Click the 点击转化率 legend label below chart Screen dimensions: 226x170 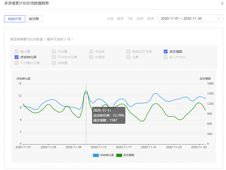107,155
